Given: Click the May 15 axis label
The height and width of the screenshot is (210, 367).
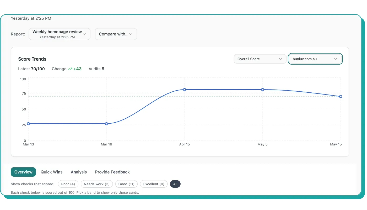Looking at the screenshot, I should point(336,144).
